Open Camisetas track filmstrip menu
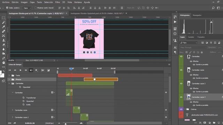Image resolution: width=223 pixels, height=125 pixels. tap(53, 93)
